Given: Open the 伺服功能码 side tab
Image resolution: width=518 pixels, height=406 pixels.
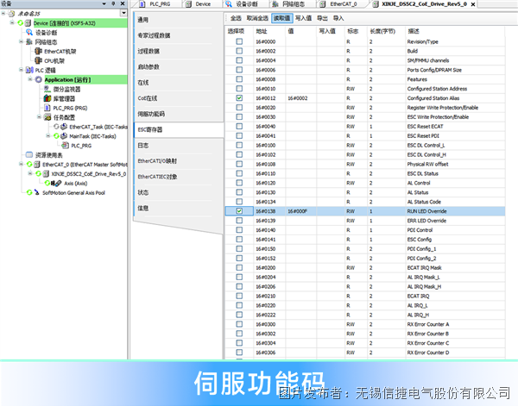Looking at the screenshot, I should click(152, 114).
